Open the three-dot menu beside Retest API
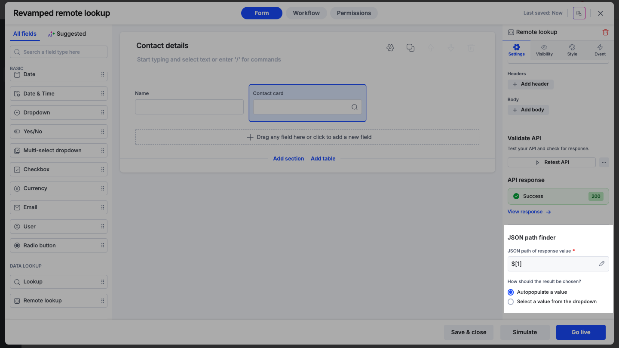The image size is (619, 348). coord(604,162)
